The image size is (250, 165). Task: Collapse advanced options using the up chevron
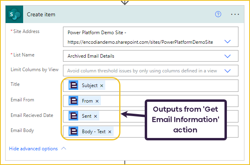coord(64,148)
